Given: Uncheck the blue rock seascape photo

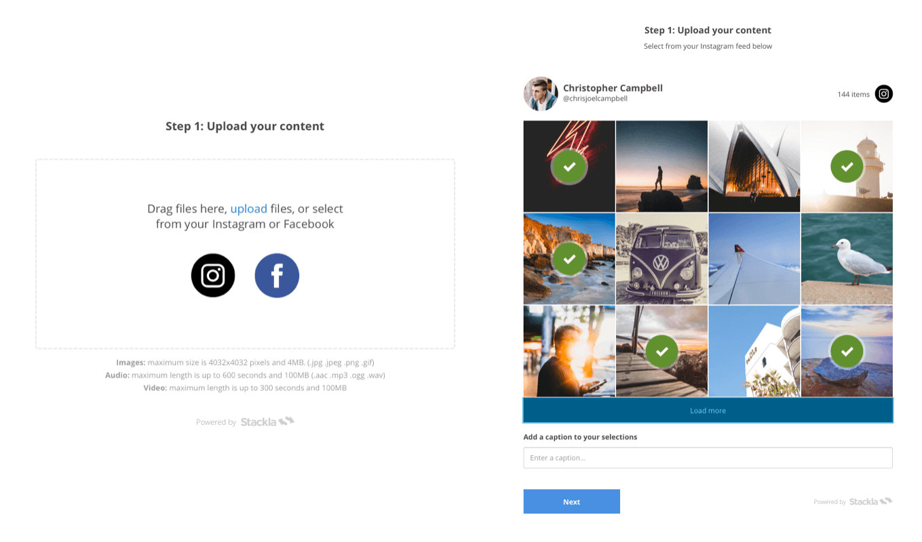Looking at the screenshot, I should 847,352.
